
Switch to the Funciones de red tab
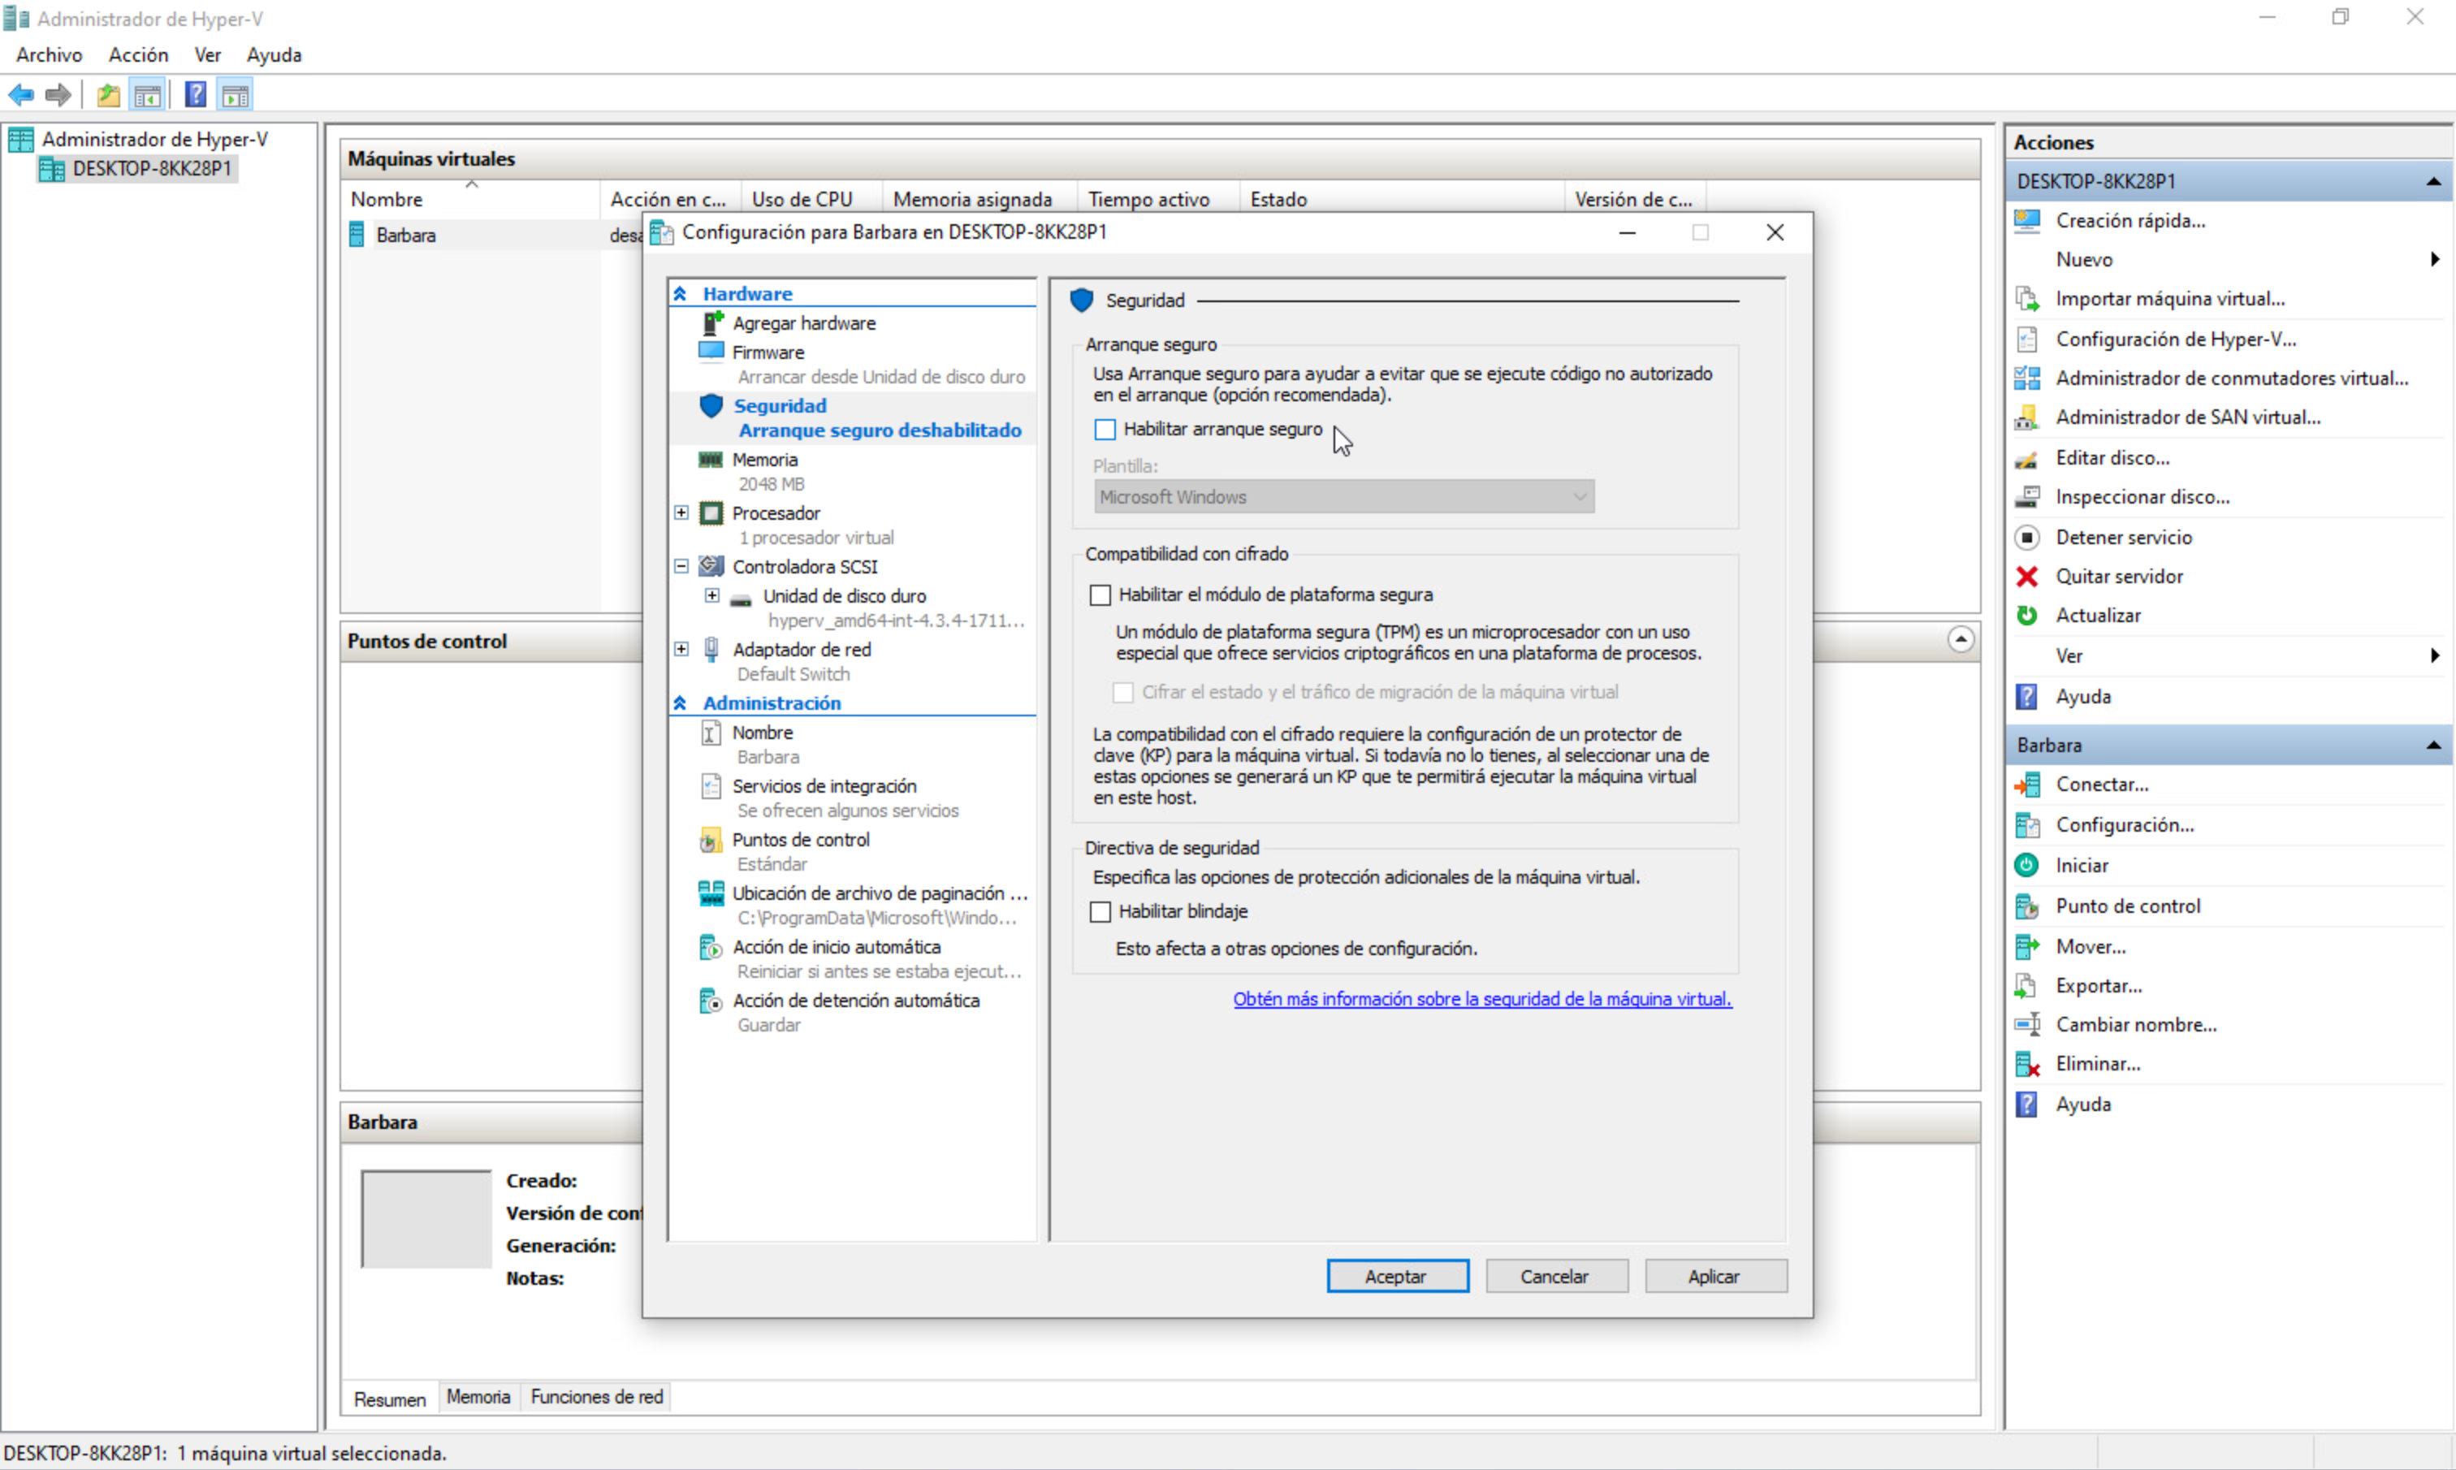click(x=595, y=1397)
